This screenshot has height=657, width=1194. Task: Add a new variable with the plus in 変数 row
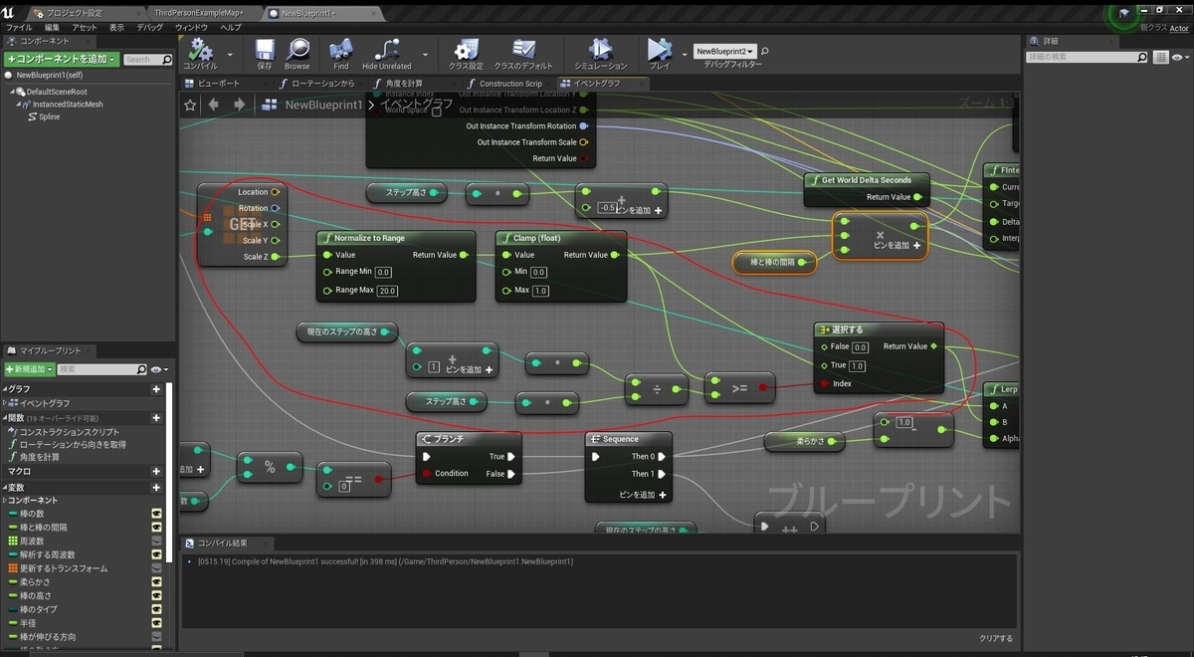(x=156, y=488)
